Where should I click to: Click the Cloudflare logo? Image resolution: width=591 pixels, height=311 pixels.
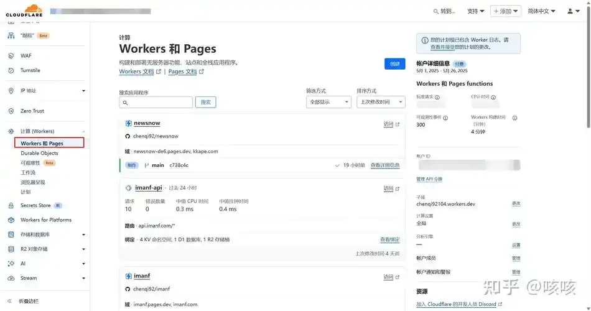click(x=24, y=11)
